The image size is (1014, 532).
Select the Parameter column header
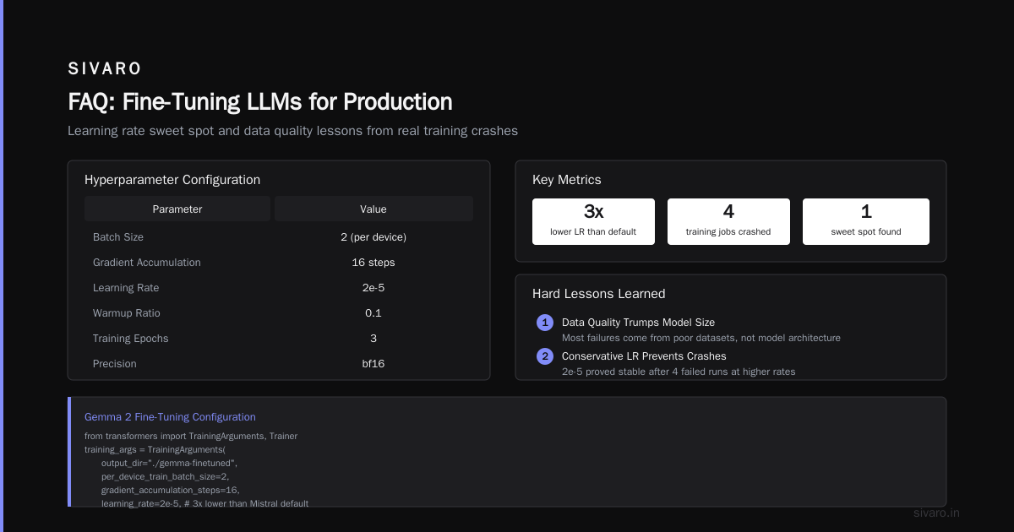coord(177,209)
